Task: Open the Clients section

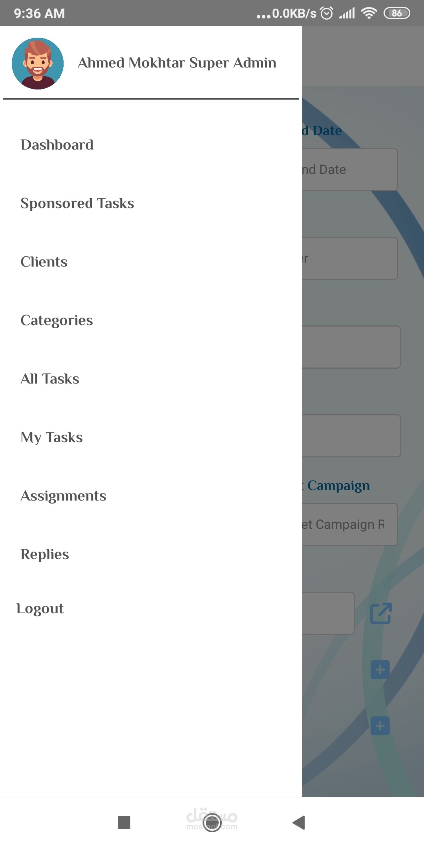Action: pyautogui.click(x=44, y=262)
